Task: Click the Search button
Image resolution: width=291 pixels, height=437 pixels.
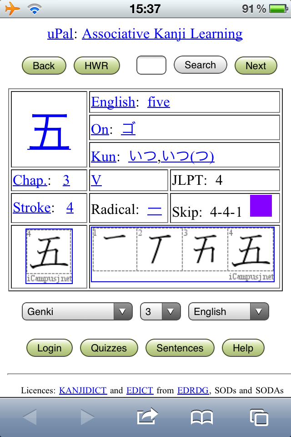Action: pyautogui.click(x=200, y=65)
